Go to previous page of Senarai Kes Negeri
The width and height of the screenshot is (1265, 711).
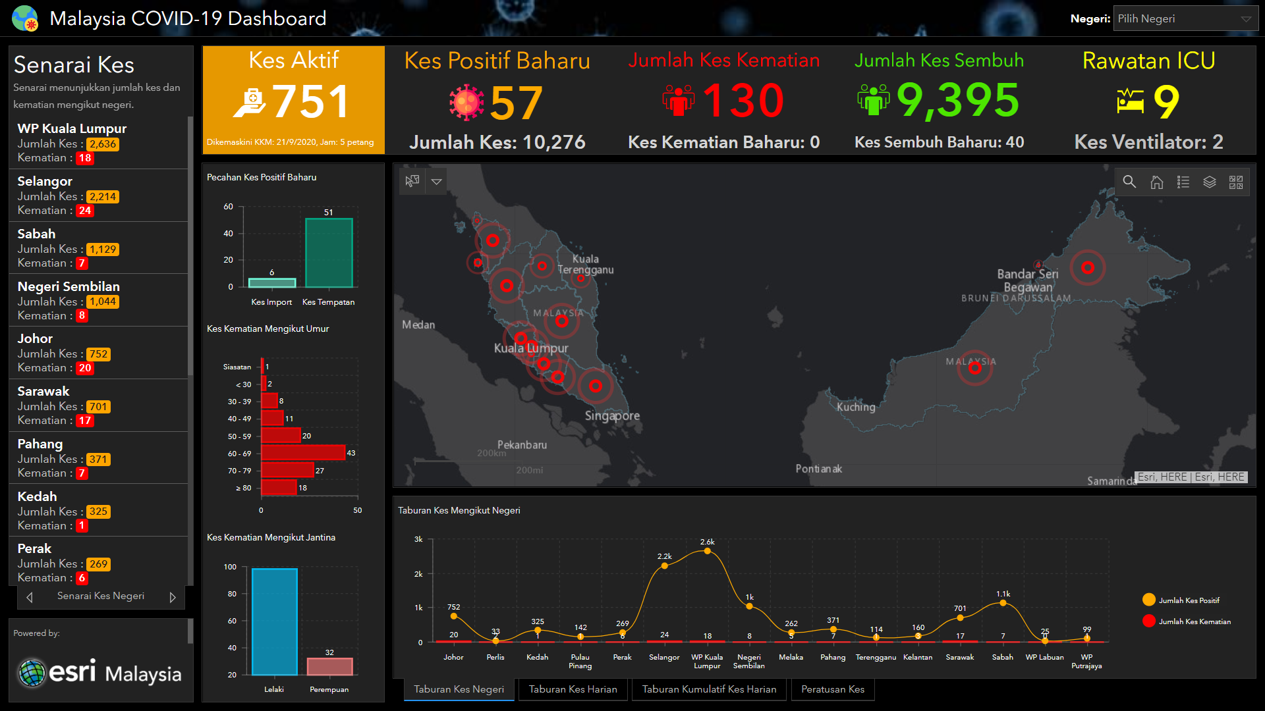click(x=30, y=597)
